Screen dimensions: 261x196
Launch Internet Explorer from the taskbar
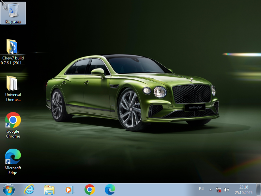point(29,189)
